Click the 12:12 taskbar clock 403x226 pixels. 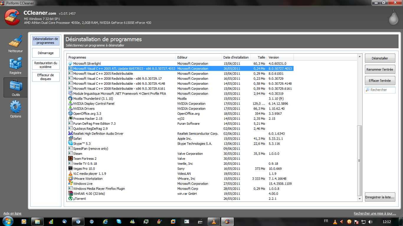pos(386,222)
